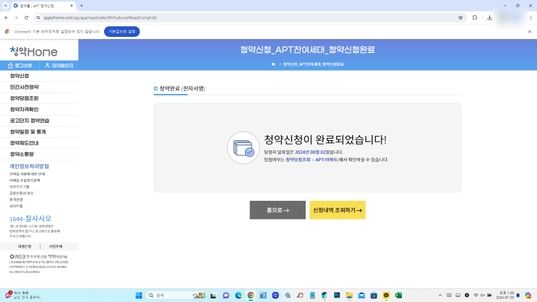This screenshot has height=302, width=537.
Task: Set Chrome as default with 기본값으로 설정
Action: [122, 32]
